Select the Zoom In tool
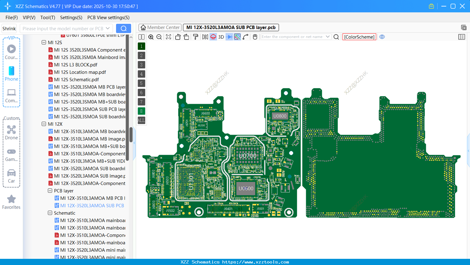The width and height of the screenshot is (470, 265). point(151,37)
